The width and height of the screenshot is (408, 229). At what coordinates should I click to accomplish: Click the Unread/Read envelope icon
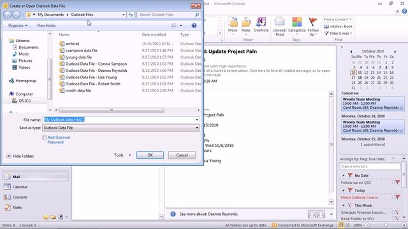[279, 22]
